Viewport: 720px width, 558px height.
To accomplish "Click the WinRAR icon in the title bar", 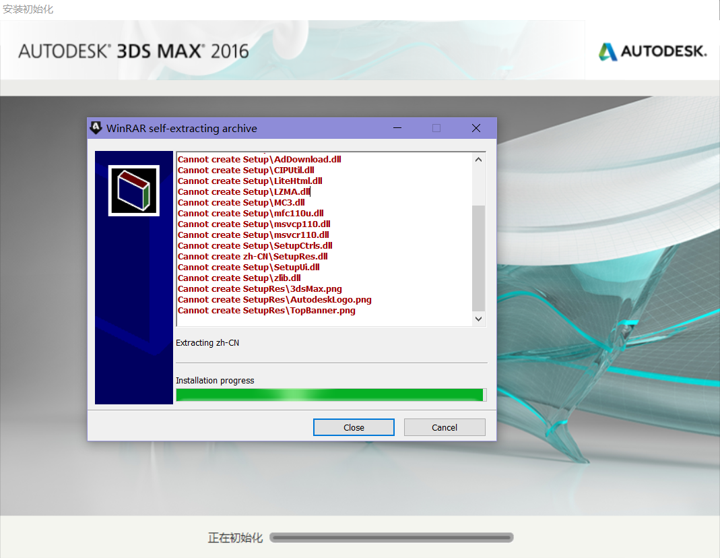I will (x=96, y=128).
